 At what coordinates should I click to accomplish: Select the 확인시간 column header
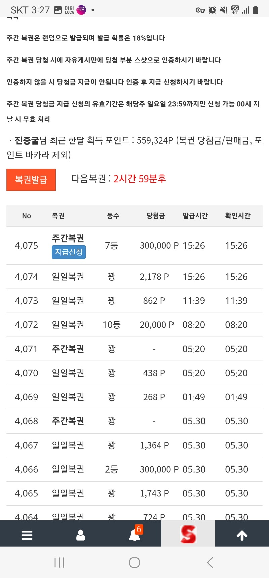tap(238, 216)
